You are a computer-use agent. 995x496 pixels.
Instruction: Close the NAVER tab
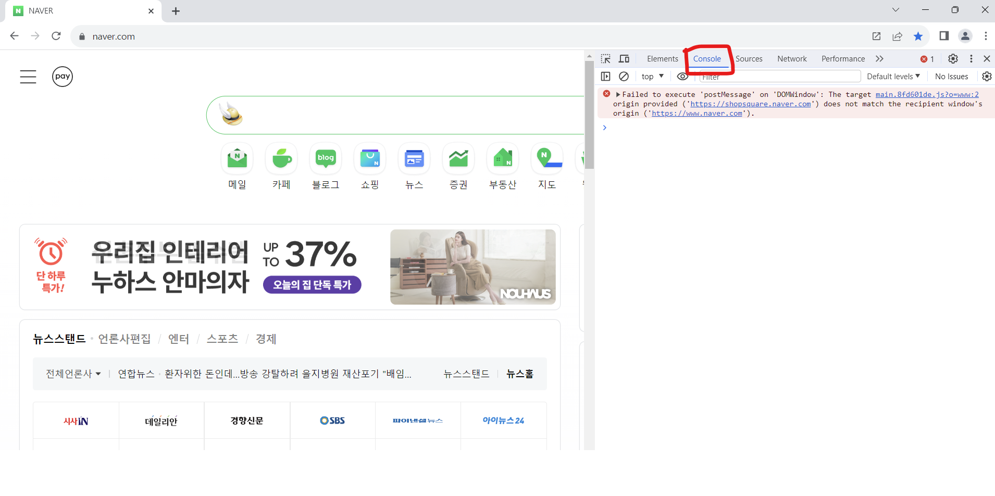click(151, 11)
